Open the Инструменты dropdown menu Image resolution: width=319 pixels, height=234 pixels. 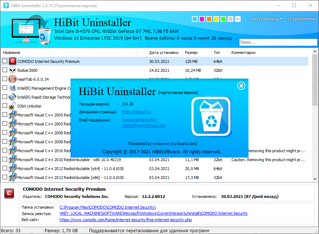click(x=266, y=19)
